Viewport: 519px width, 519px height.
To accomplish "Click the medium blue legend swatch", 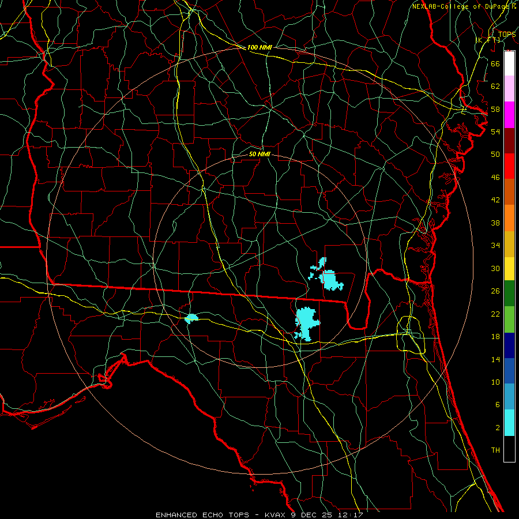I will pos(509,371).
